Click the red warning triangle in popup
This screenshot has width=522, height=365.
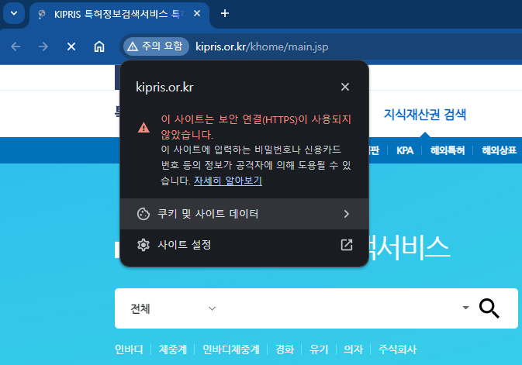[143, 127]
